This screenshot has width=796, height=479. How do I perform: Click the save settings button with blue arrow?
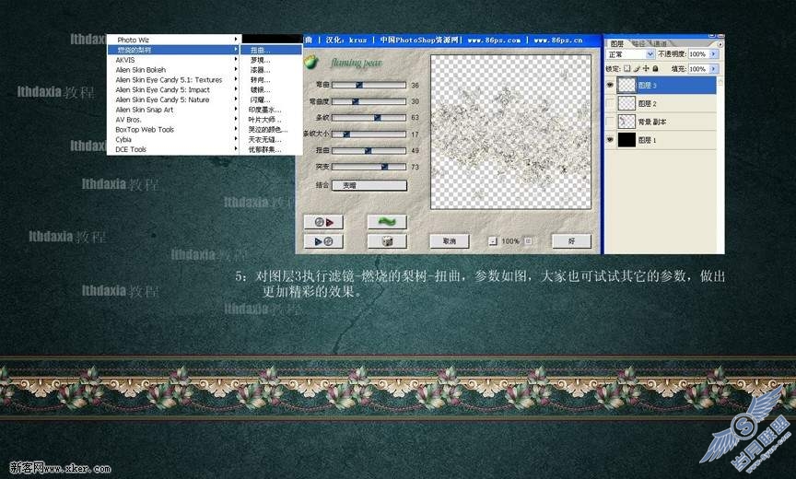[x=323, y=241]
